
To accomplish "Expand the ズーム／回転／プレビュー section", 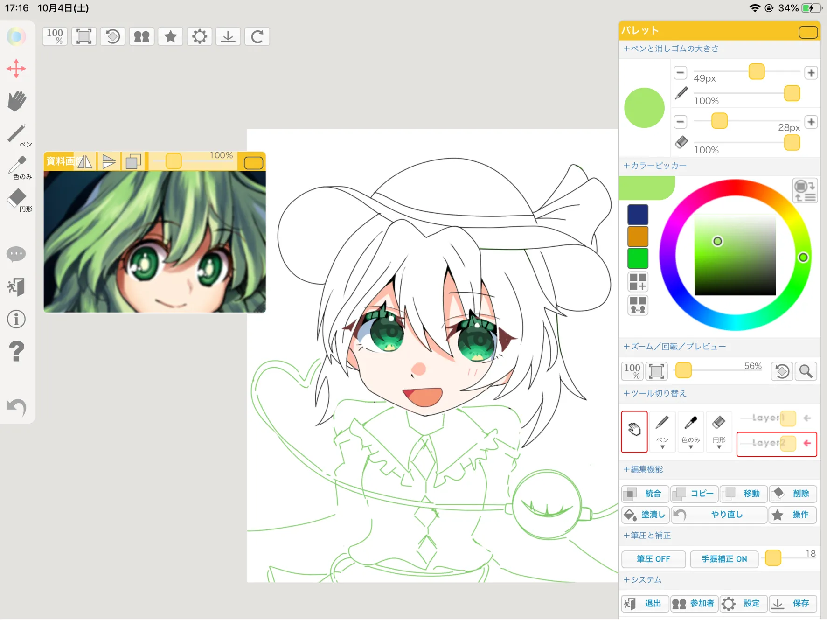I will point(674,347).
